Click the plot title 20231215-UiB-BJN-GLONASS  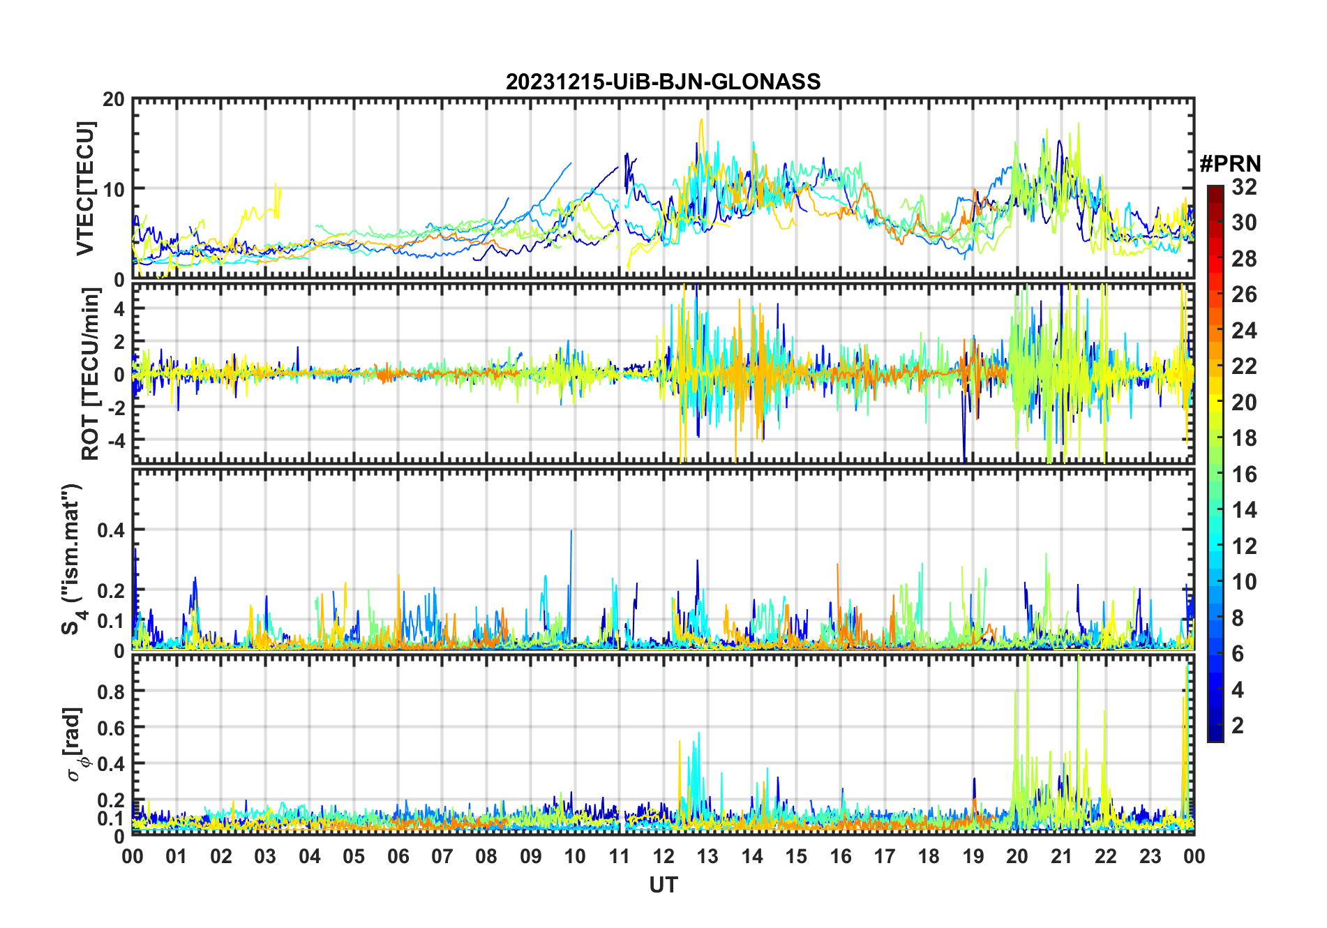coord(663,82)
